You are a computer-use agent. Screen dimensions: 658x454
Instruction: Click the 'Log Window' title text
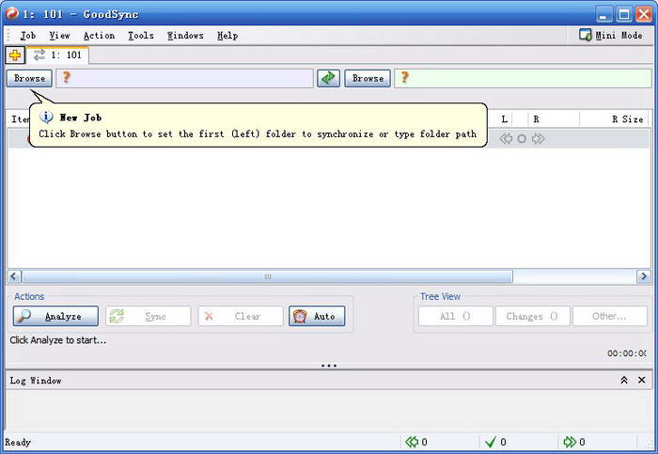tap(36, 381)
